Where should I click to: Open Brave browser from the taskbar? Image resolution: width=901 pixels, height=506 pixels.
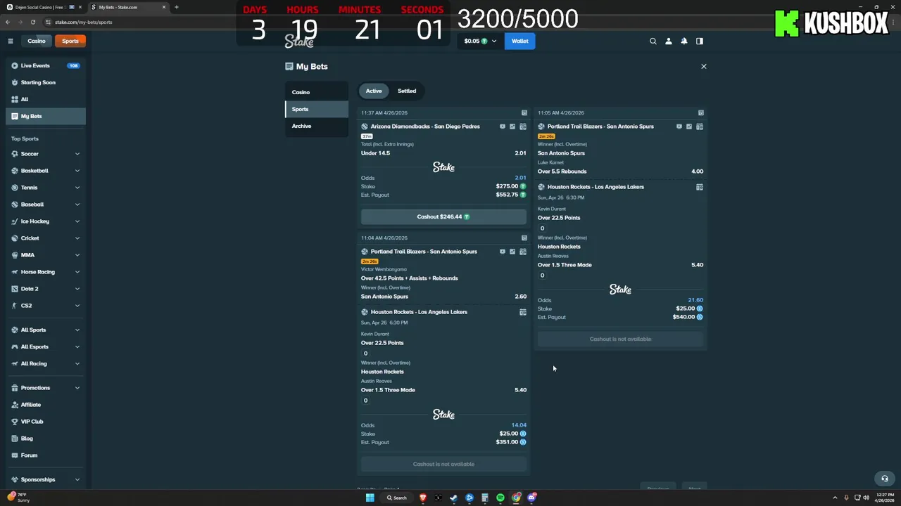coord(423,498)
